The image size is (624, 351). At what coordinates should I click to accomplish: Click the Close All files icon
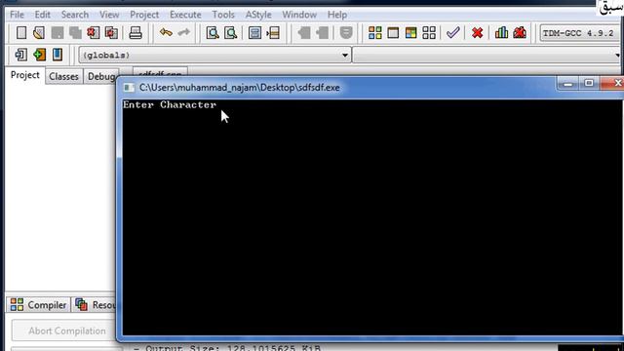click(x=111, y=32)
